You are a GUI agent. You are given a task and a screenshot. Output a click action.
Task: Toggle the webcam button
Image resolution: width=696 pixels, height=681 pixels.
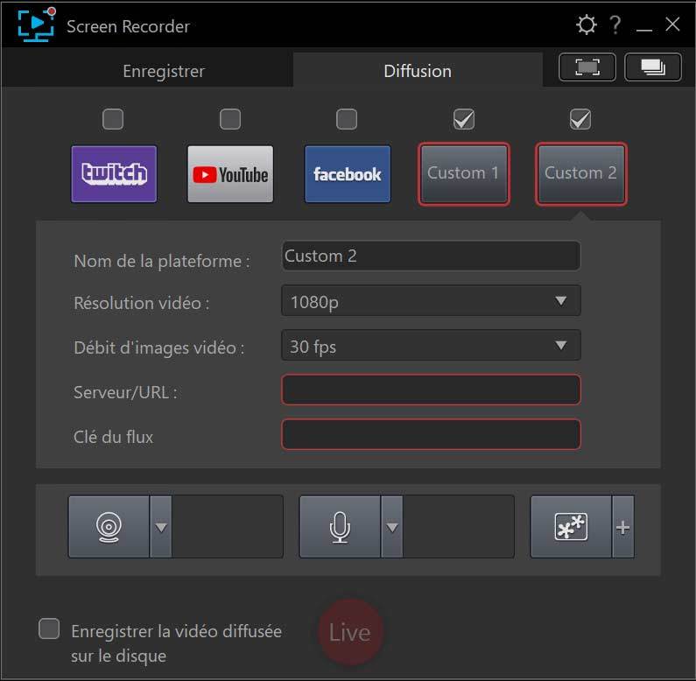[109, 527]
